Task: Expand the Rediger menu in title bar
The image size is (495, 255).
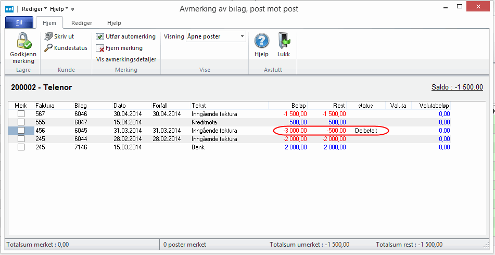Action: click(x=35, y=9)
